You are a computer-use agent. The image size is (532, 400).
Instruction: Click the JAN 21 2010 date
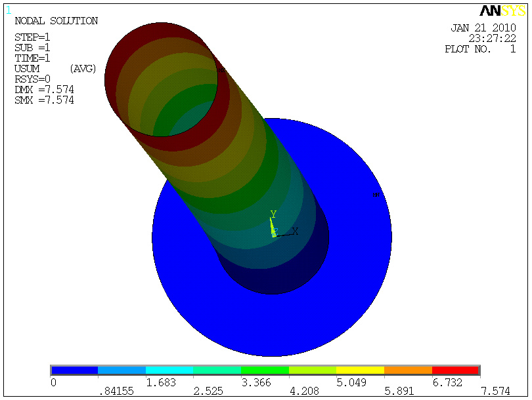coord(483,28)
